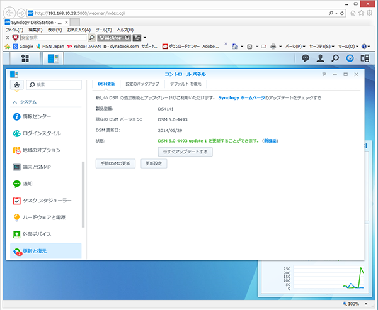Screen dimensions: 378x310
Task: Click the sidebar vertical scrollbar
Action: point(83,194)
